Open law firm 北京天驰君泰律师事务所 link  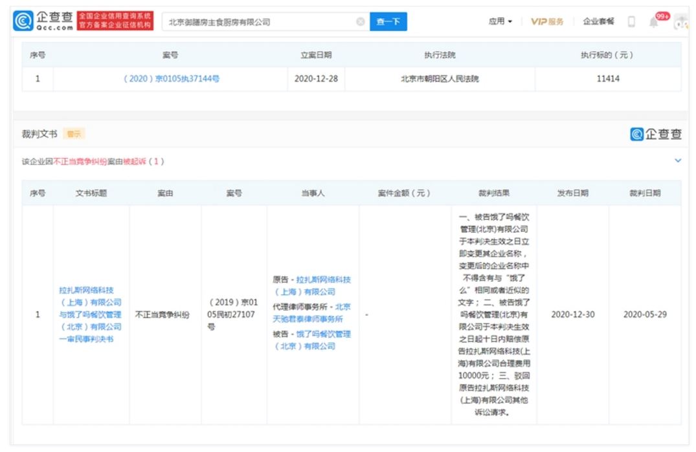(x=311, y=312)
